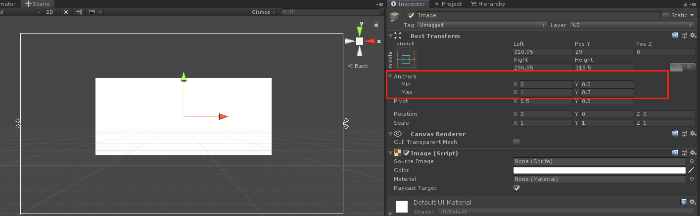Click the Left field showing 310.95
Viewport: 700px width, 216px height.
[543, 52]
